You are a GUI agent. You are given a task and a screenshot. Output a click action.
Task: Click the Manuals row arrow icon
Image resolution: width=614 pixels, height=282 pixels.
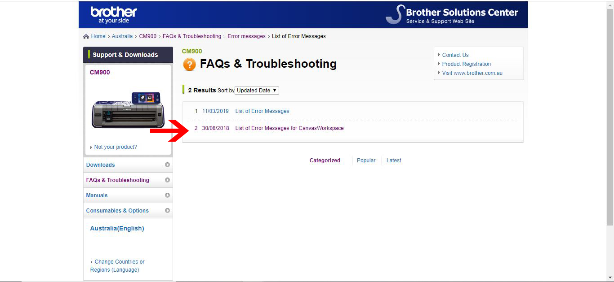click(x=167, y=195)
